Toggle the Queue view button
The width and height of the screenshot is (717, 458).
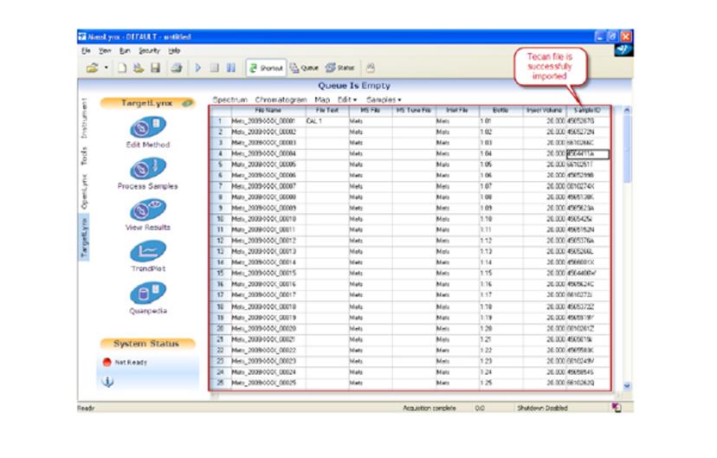304,68
